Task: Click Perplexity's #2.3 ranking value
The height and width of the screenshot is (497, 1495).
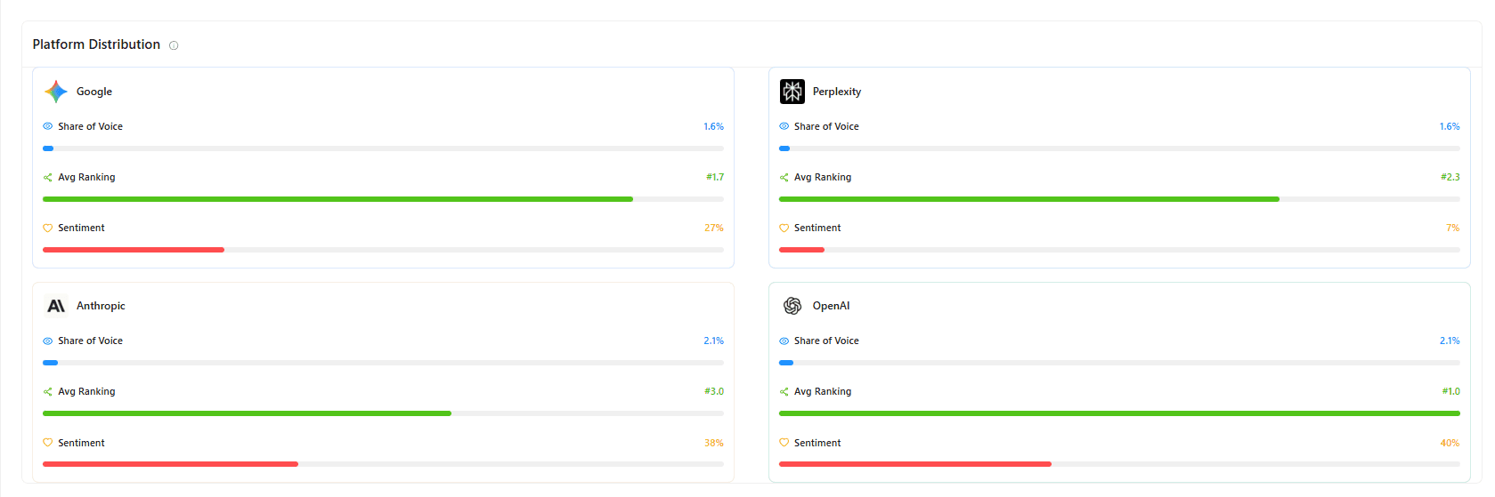Action: (1450, 177)
